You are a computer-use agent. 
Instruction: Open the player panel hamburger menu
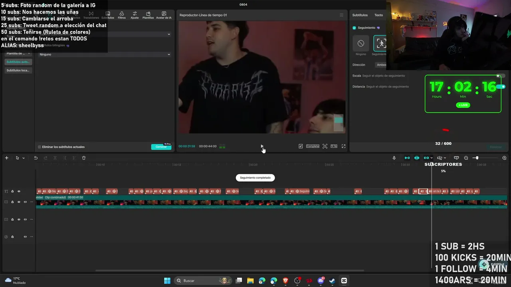tap(341, 15)
